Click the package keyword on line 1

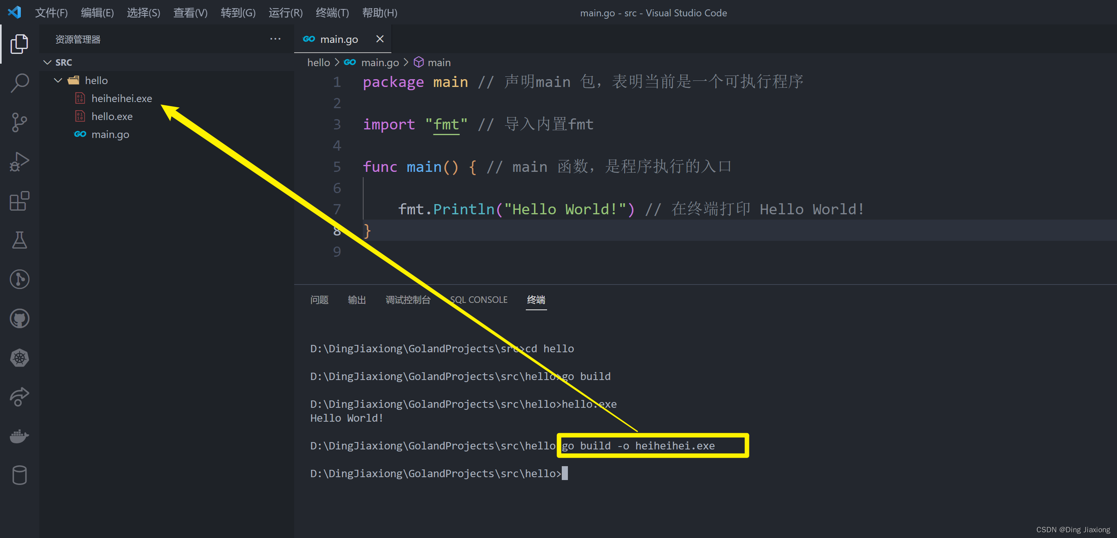[x=393, y=82]
